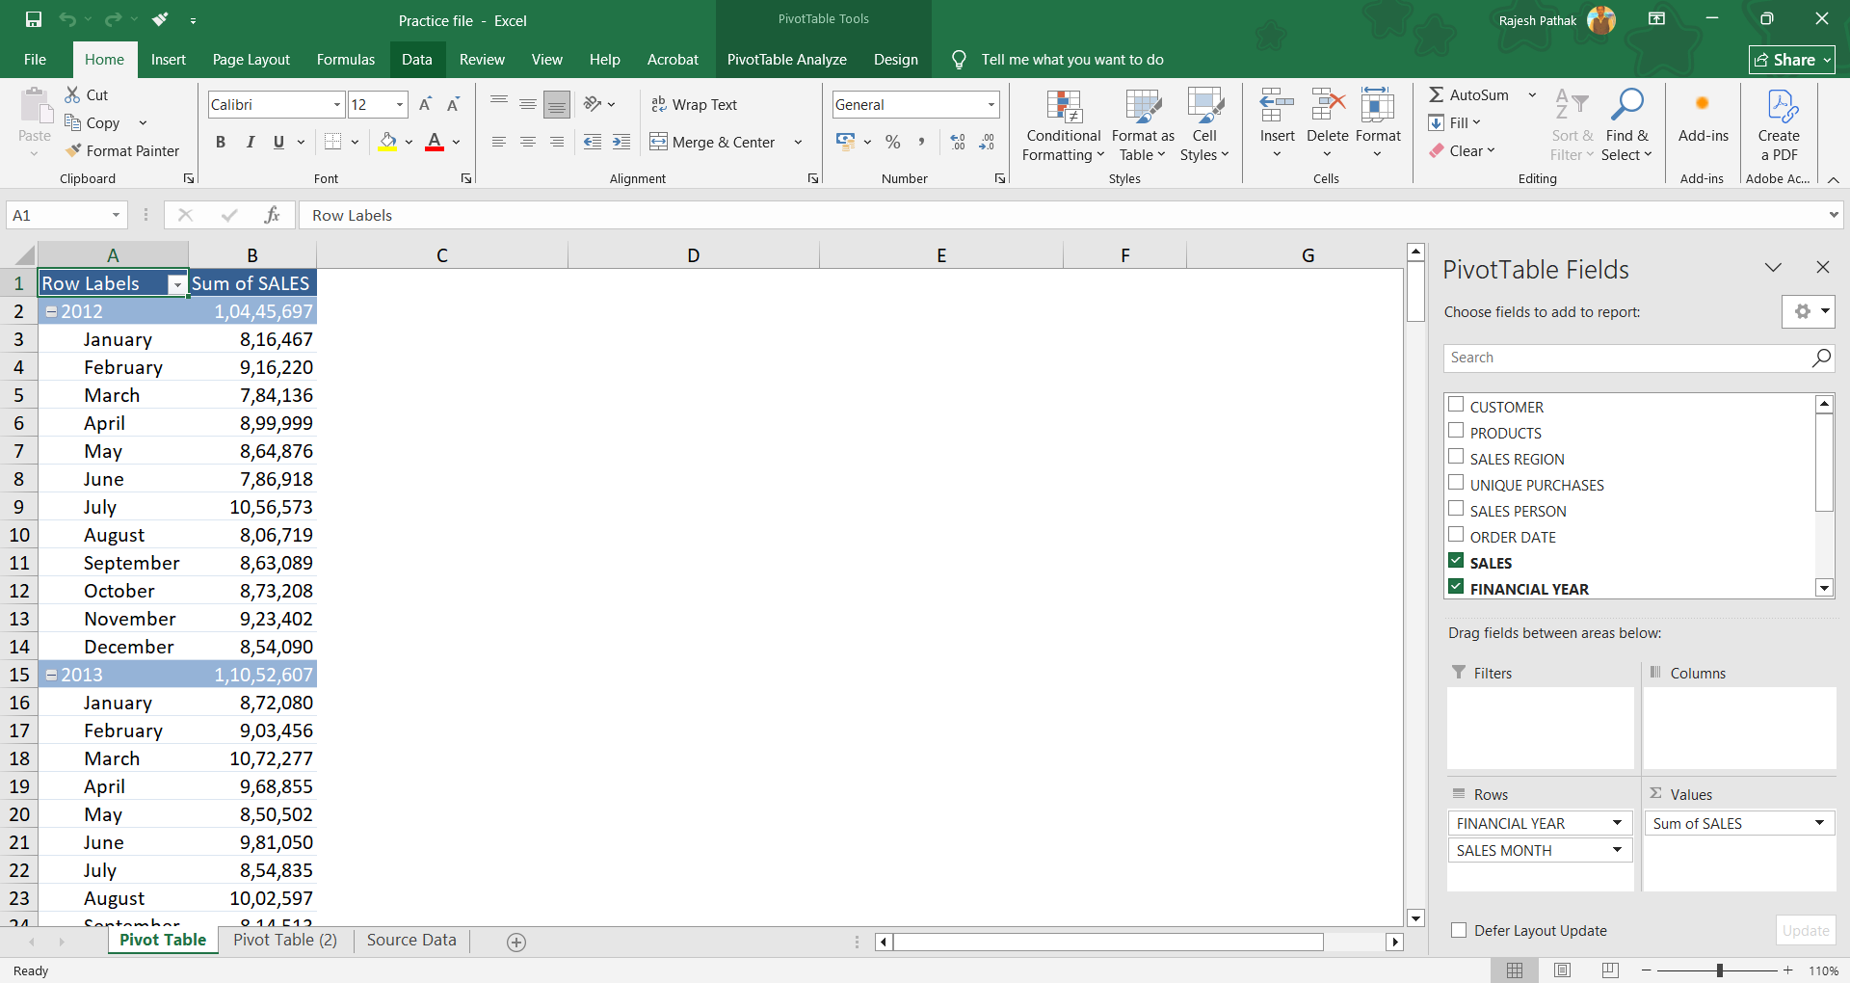Screen dimensions: 1850x983
Task: Enable Defer Layout Update checkbox
Action: coord(1459,930)
